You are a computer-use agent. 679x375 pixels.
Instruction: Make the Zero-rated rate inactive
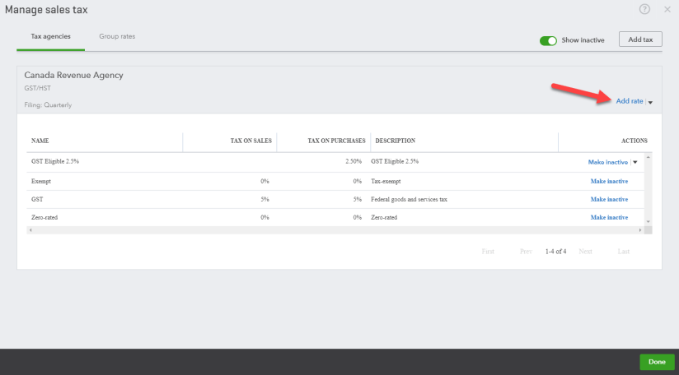point(609,217)
